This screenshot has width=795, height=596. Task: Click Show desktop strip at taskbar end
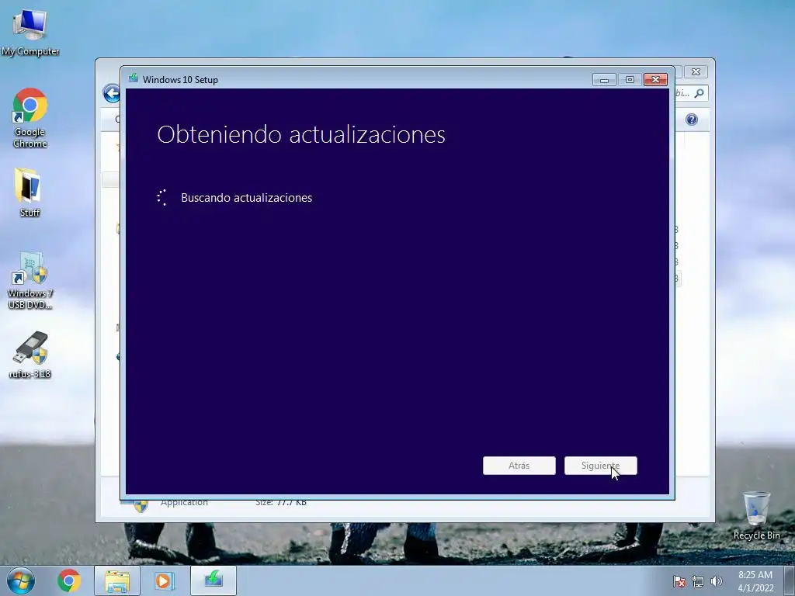point(790,580)
